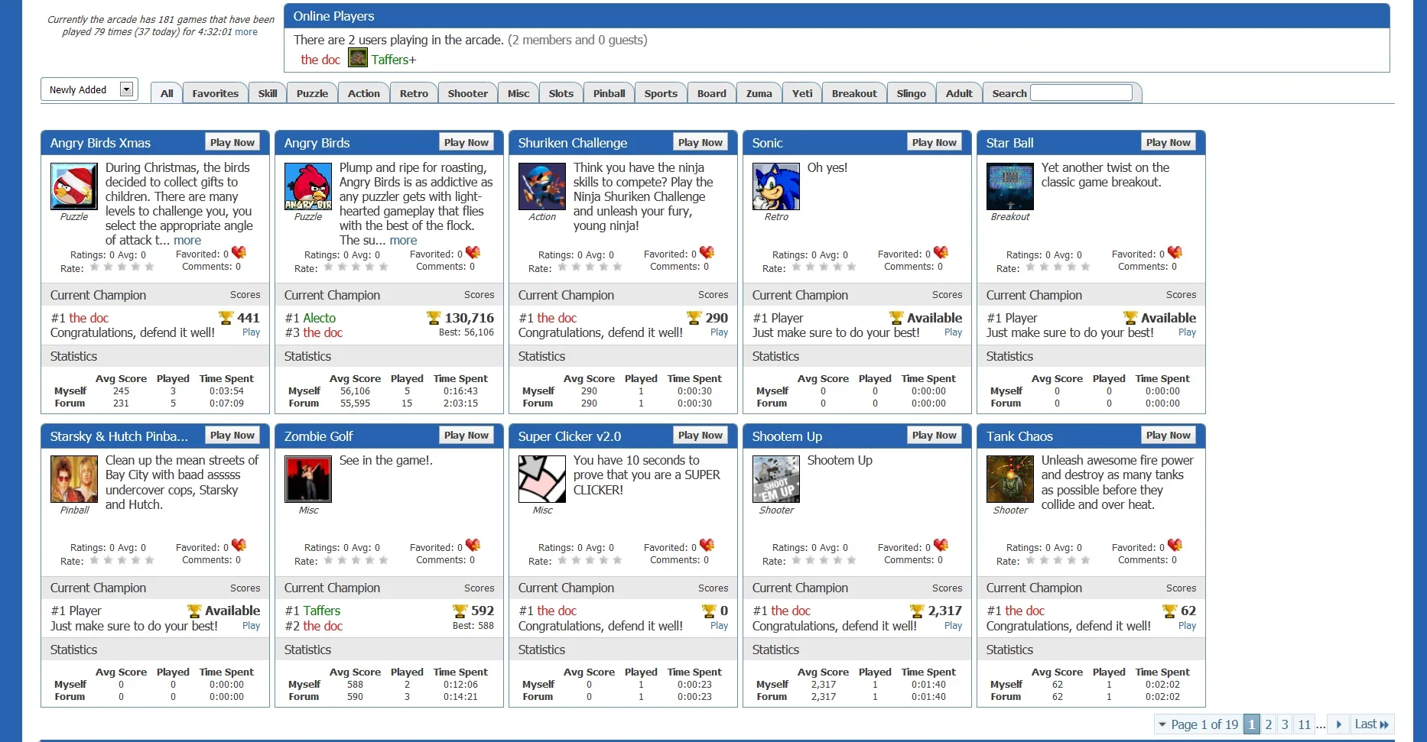Favorite Starsky & Hutch Pinball heart icon

point(239,545)
